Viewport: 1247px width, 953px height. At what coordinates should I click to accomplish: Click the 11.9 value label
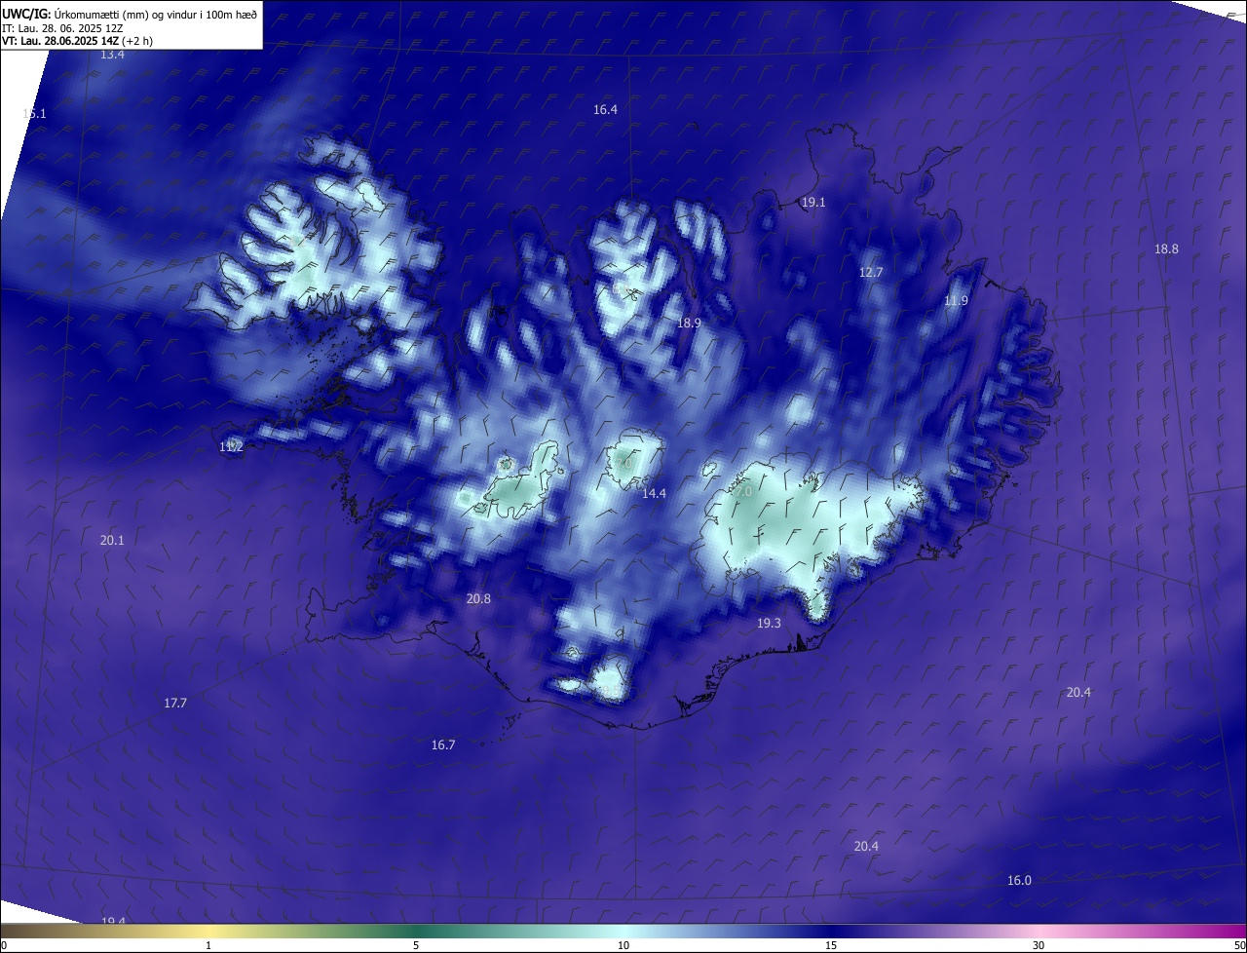pos(956,301)
